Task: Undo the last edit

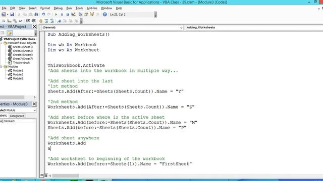Action: tap(43, 15)
